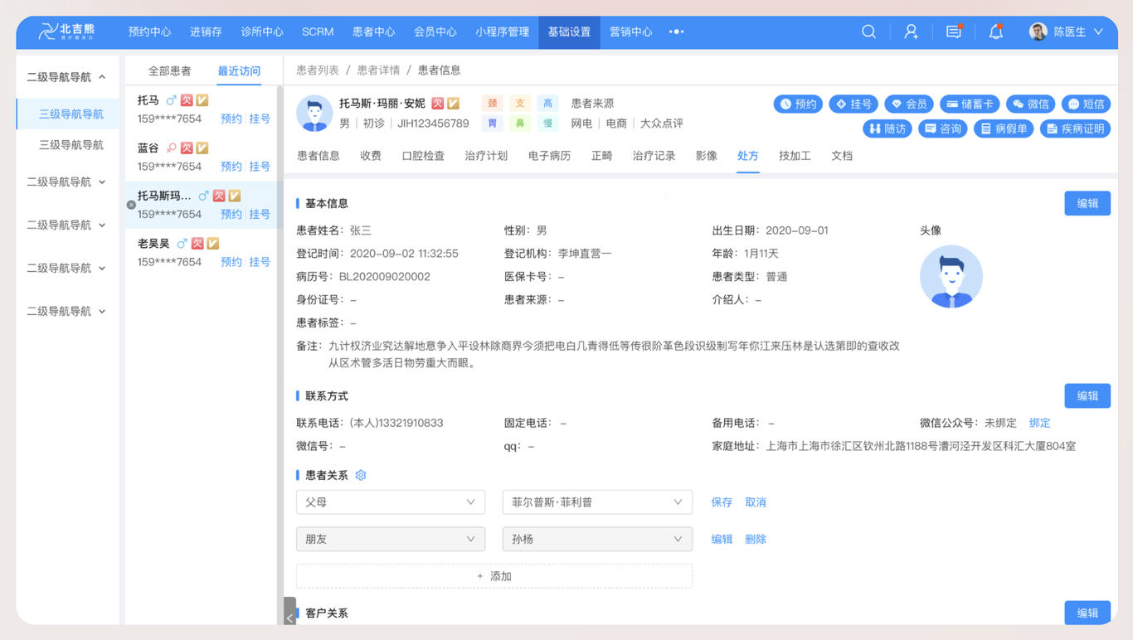Remove 托马斯玛… from the recent list
Screen dimensions: 1133x640
(131, 205)
